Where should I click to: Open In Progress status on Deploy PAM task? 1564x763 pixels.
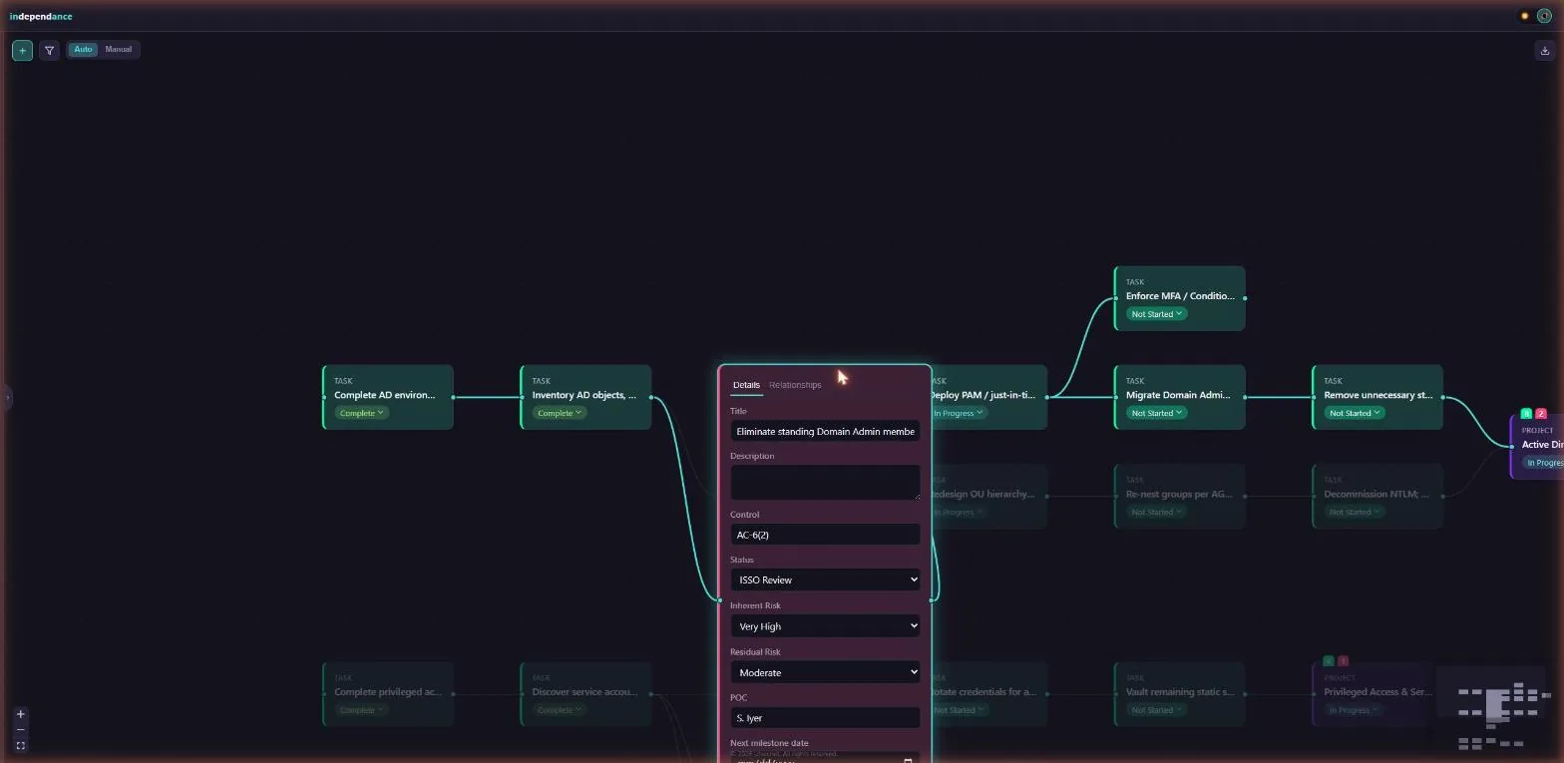pyautogui.click(x=959, y=413)
